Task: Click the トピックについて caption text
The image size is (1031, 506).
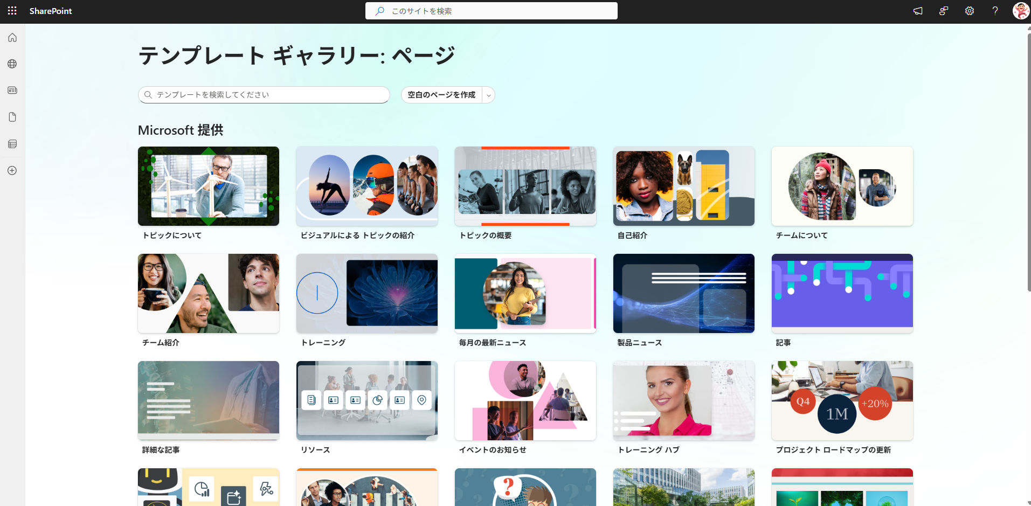Action: point(172,235)
